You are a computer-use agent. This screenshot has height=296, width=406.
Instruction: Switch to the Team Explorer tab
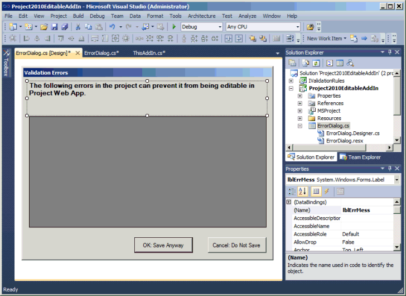click(x=360, y=157)
